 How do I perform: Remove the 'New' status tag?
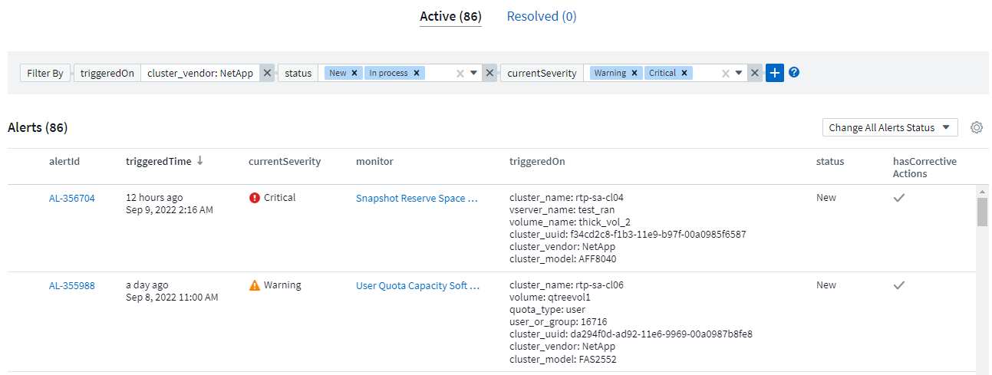(x=354, y=73)
